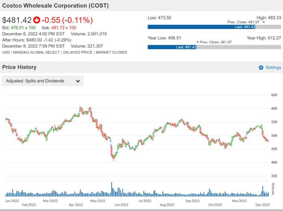The width and height of the screenshot is (283, 211).
Task: Click the Volume: 2,901,019 text
Action: click(x=89, y=34)
